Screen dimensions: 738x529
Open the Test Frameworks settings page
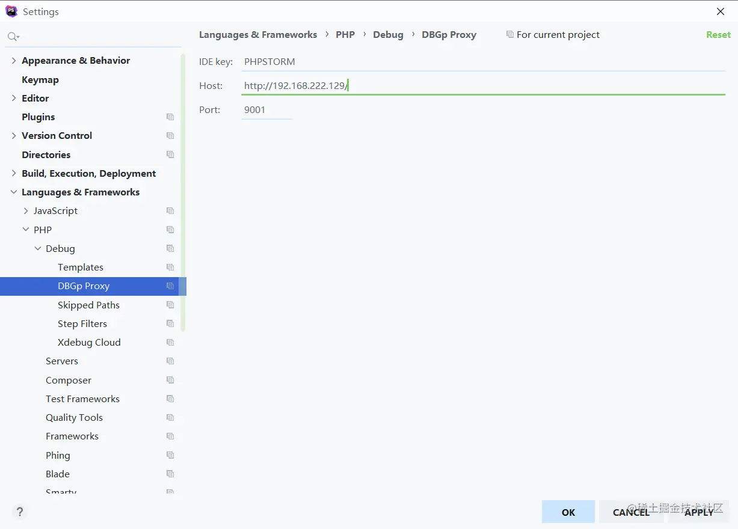82,399
